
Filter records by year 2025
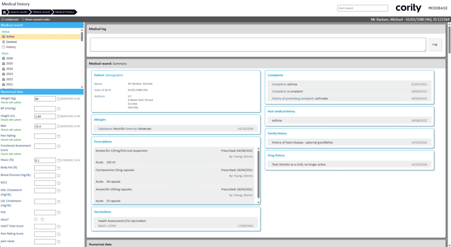click(10, 63)
